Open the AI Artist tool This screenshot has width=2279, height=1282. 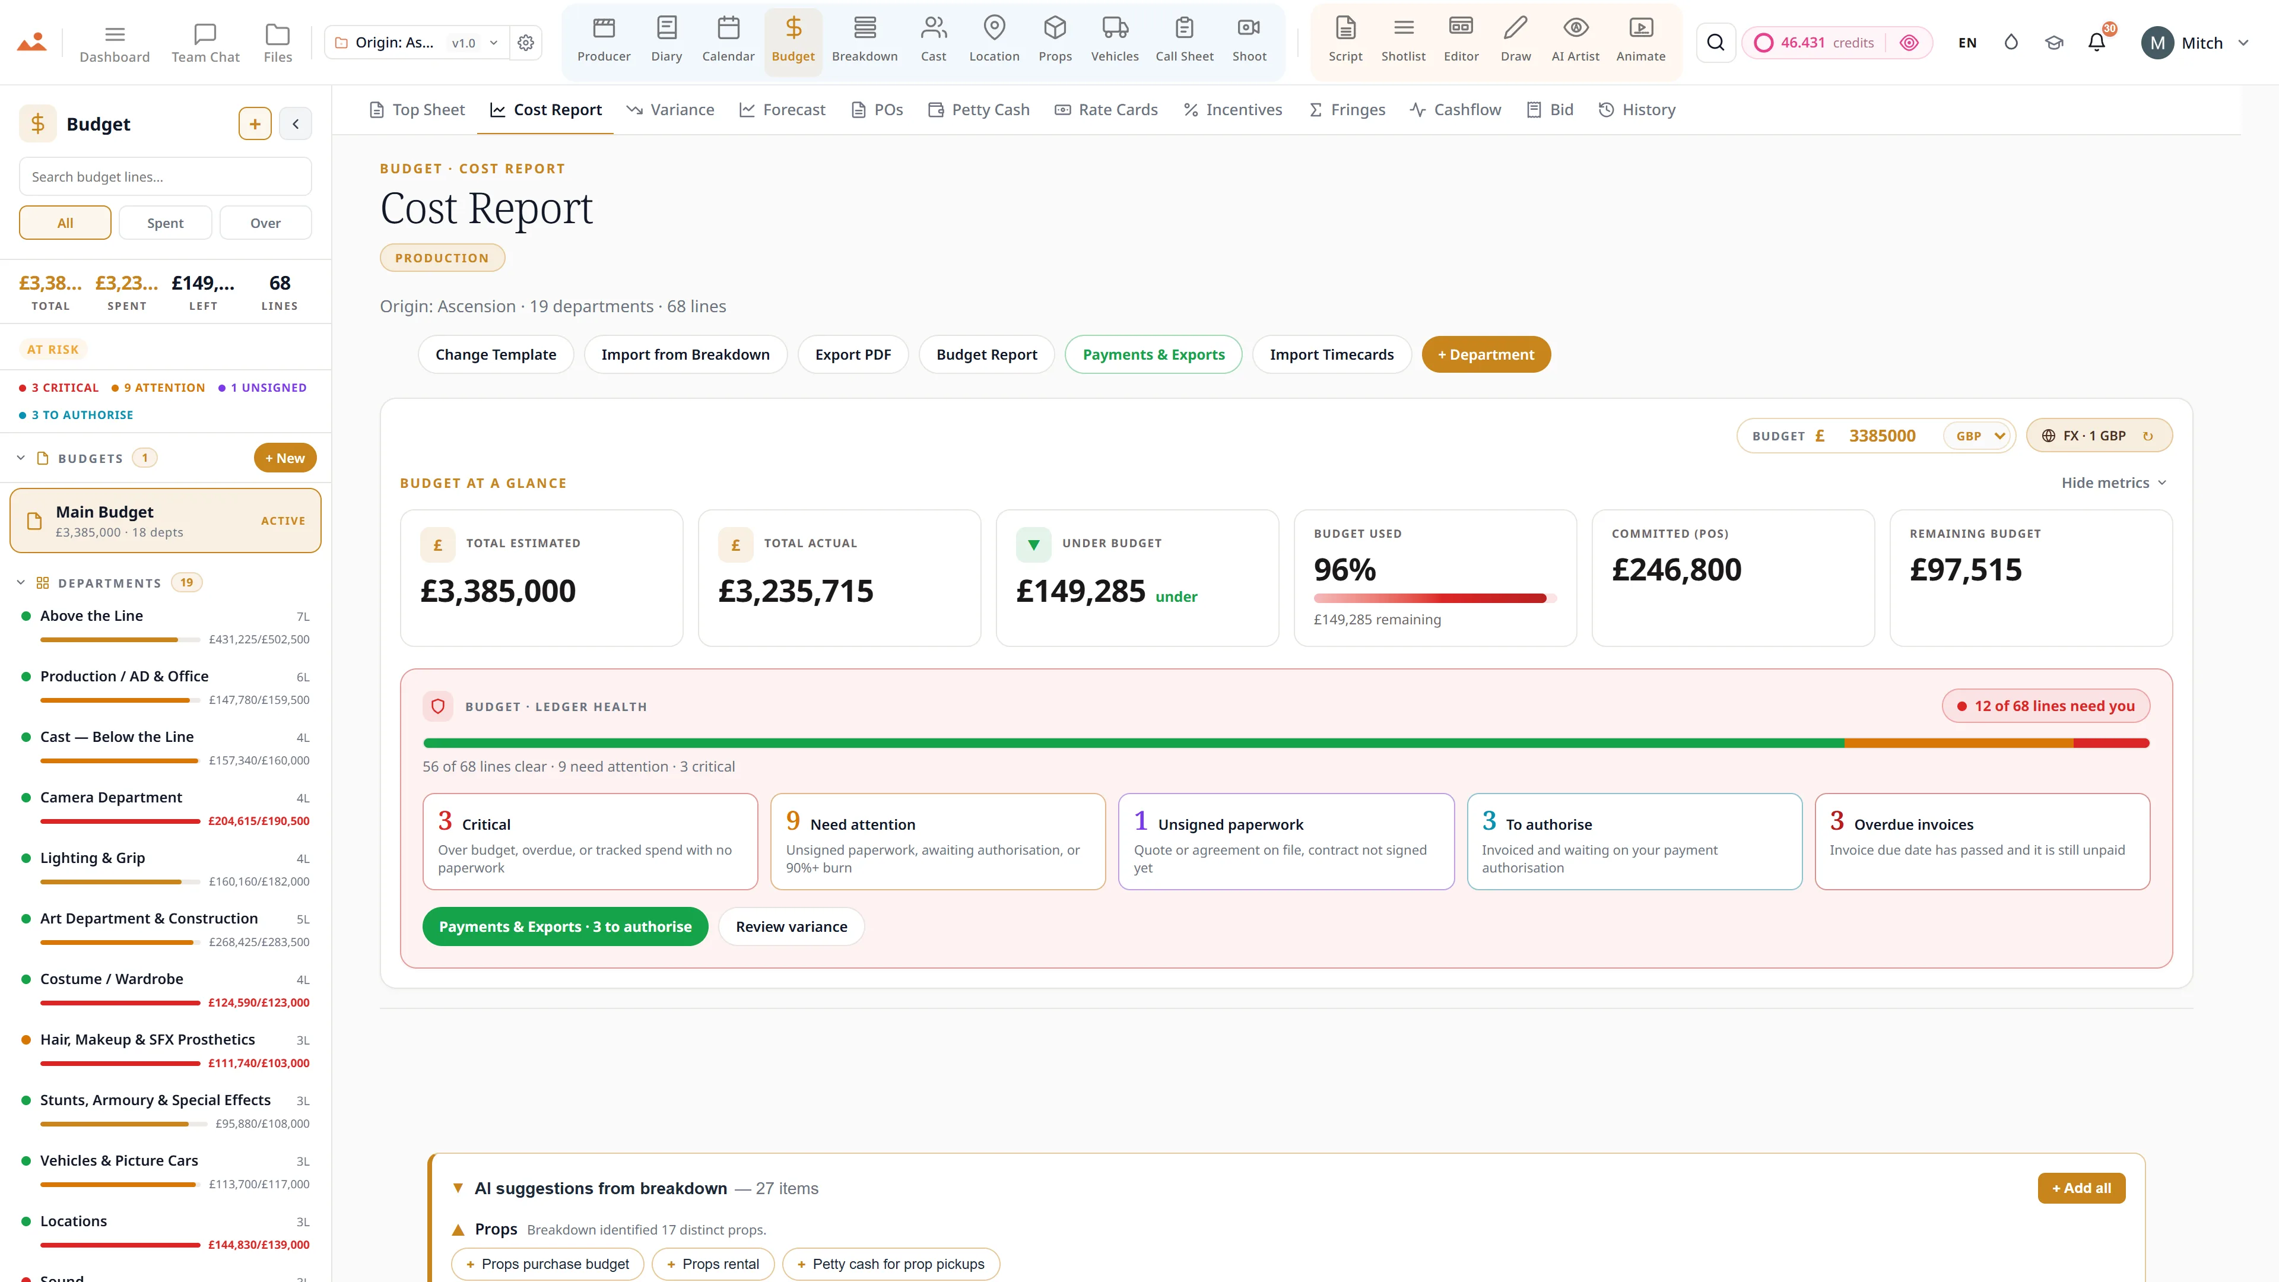[1575, 41]
